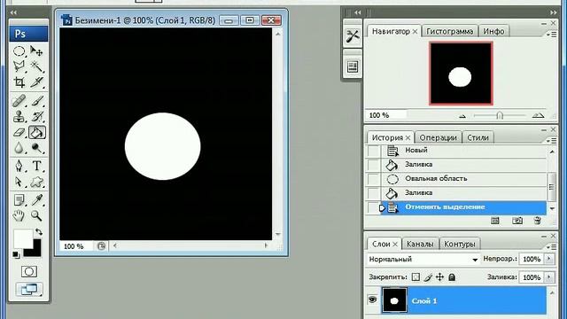Select the Eyedropper tool
567x319 pixels.
36,200
